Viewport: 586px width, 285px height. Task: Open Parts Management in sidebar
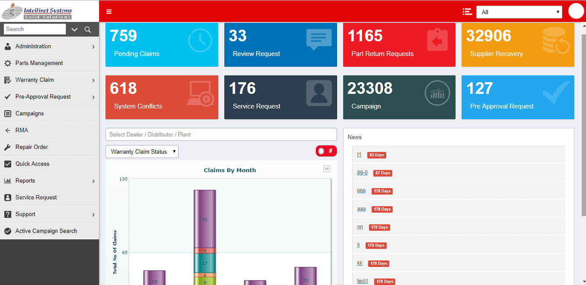tap(50, 63)
